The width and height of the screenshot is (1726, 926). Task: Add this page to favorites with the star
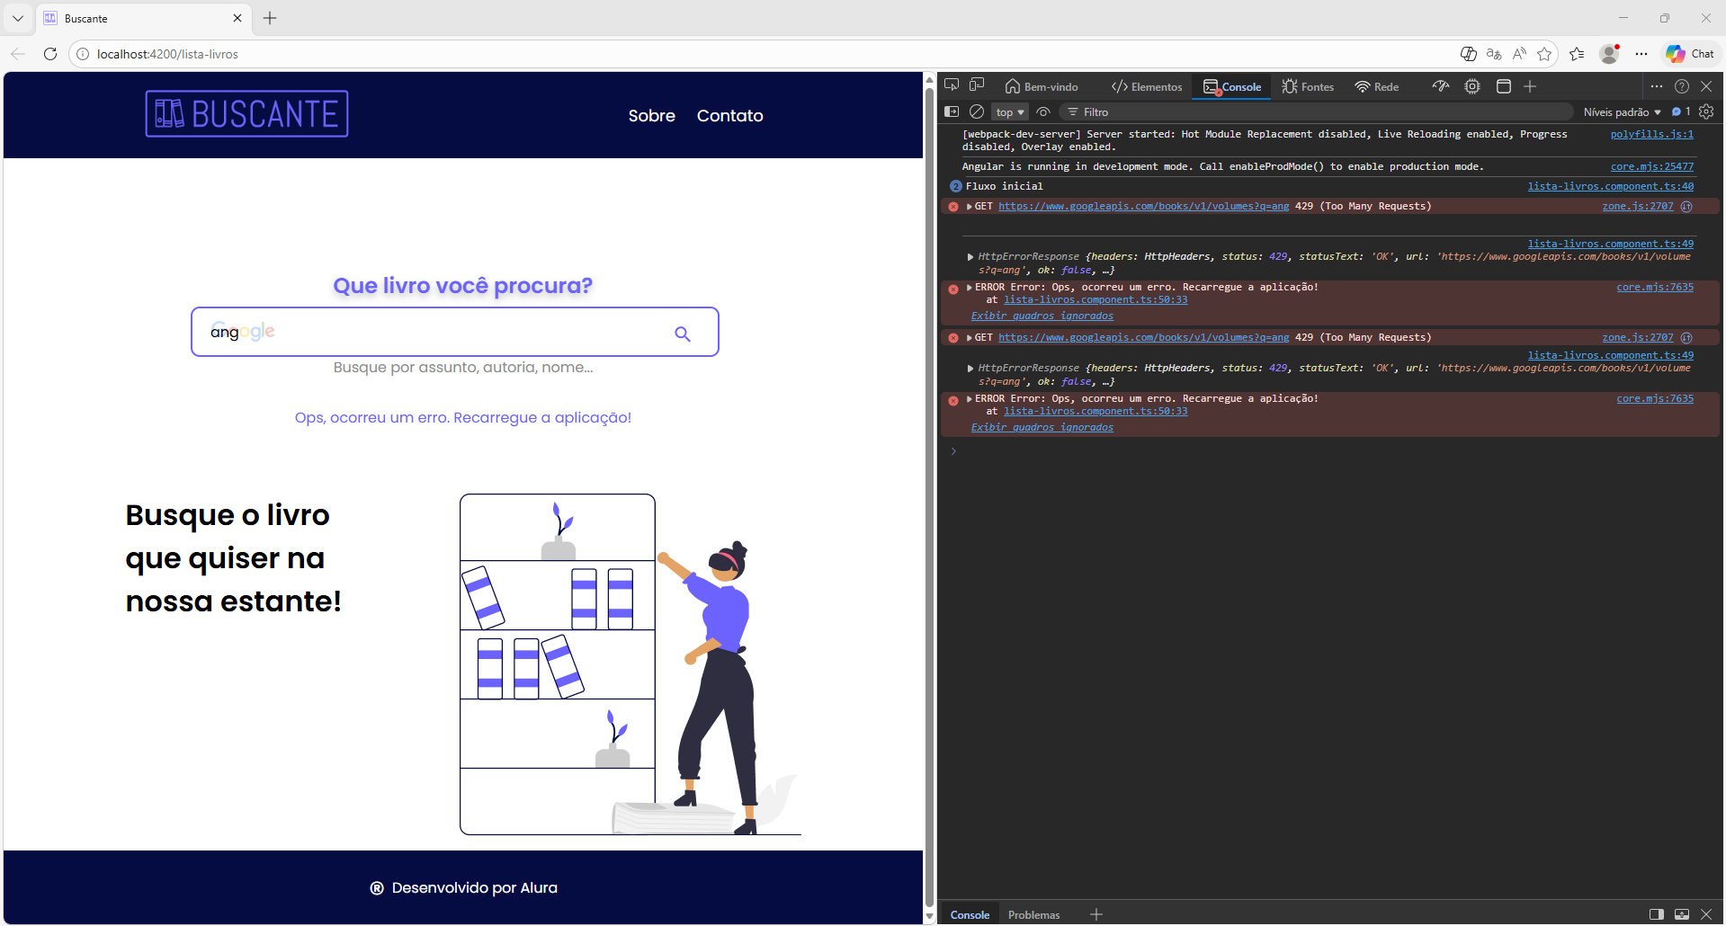pyautogui.click(x=1544, y=54)
